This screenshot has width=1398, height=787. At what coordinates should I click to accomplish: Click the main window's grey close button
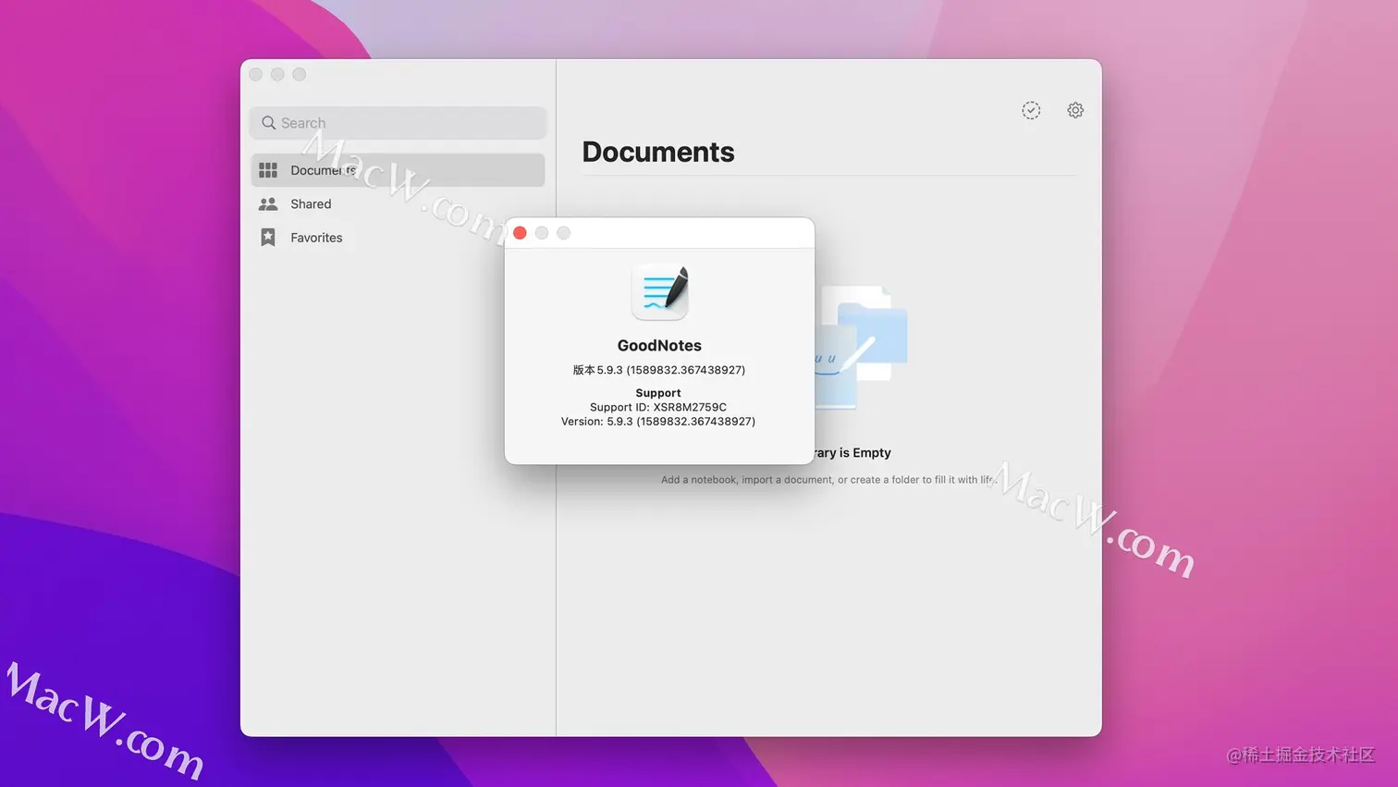(x=255, y=74)
